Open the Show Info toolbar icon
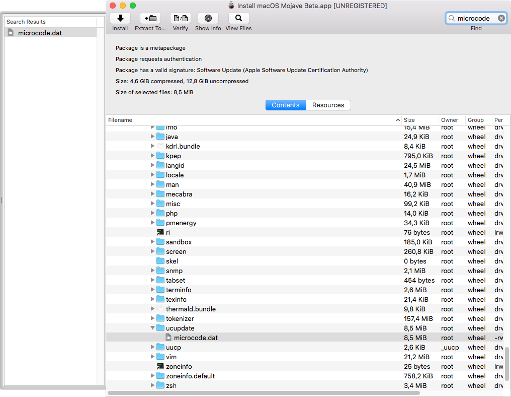This screenshot has width=511, height=397. tap(208, 18)
